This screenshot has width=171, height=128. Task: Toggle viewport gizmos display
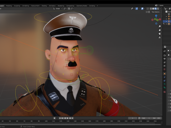pos(137,9)
